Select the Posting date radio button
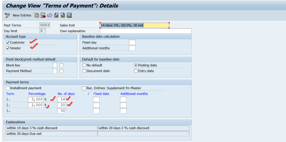The height and width of the screenshot is (142, 286). click(x=136, y=65)
